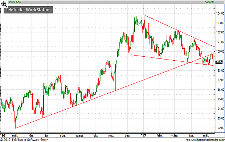Image resolution: width=225 pixels, height=142 pixels.
Task: Click the 98,87 current price tag
Action: coord(219,62)
